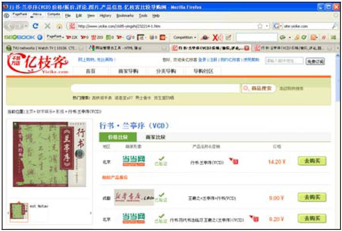Open the dropdown arrow beside the bookmark star
The width and height of the screenshot is (342, 231).
[x=267, y=26]
